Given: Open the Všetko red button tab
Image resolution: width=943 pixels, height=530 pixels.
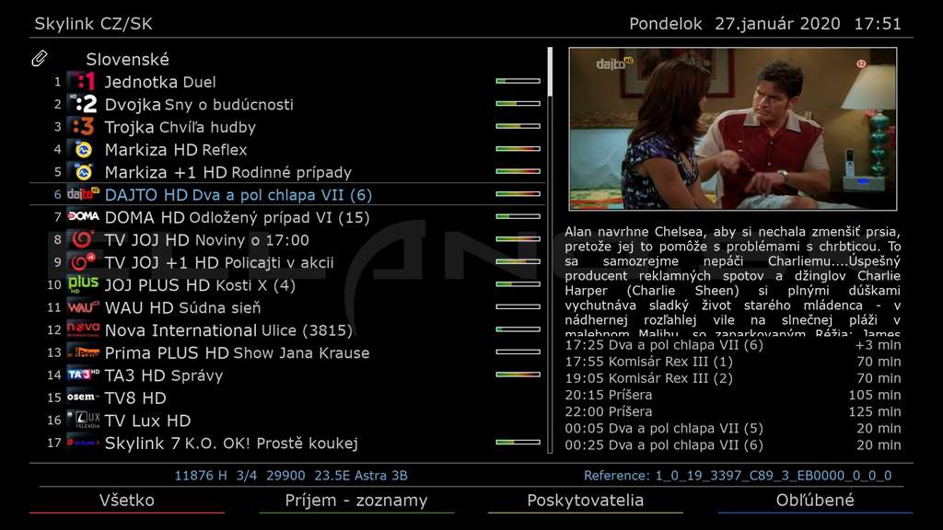Looking at the screenshot, I should [127, 501].
